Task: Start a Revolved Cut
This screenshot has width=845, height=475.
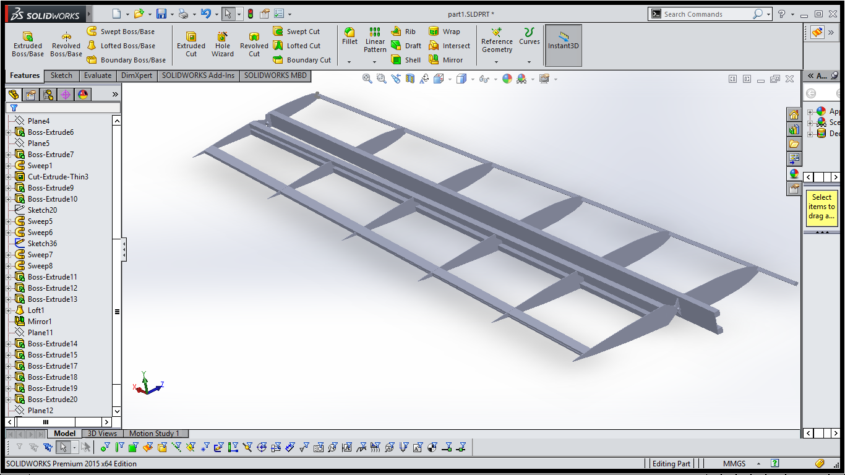Action: pyautogui.click(x=254, y=45)
